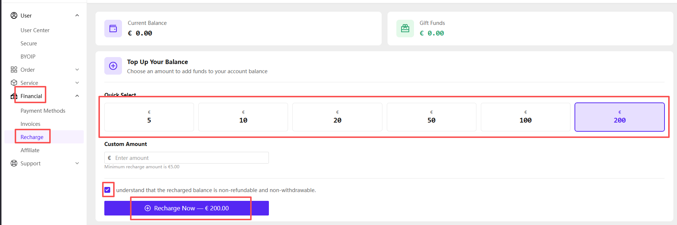Click Recharge Now — € 200.00 button

pyautogui.click(x=187, y=208)
